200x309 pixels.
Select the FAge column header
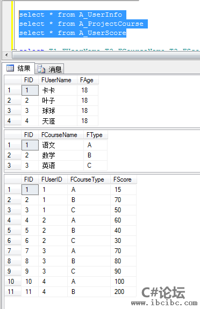[x=88, y=80]
